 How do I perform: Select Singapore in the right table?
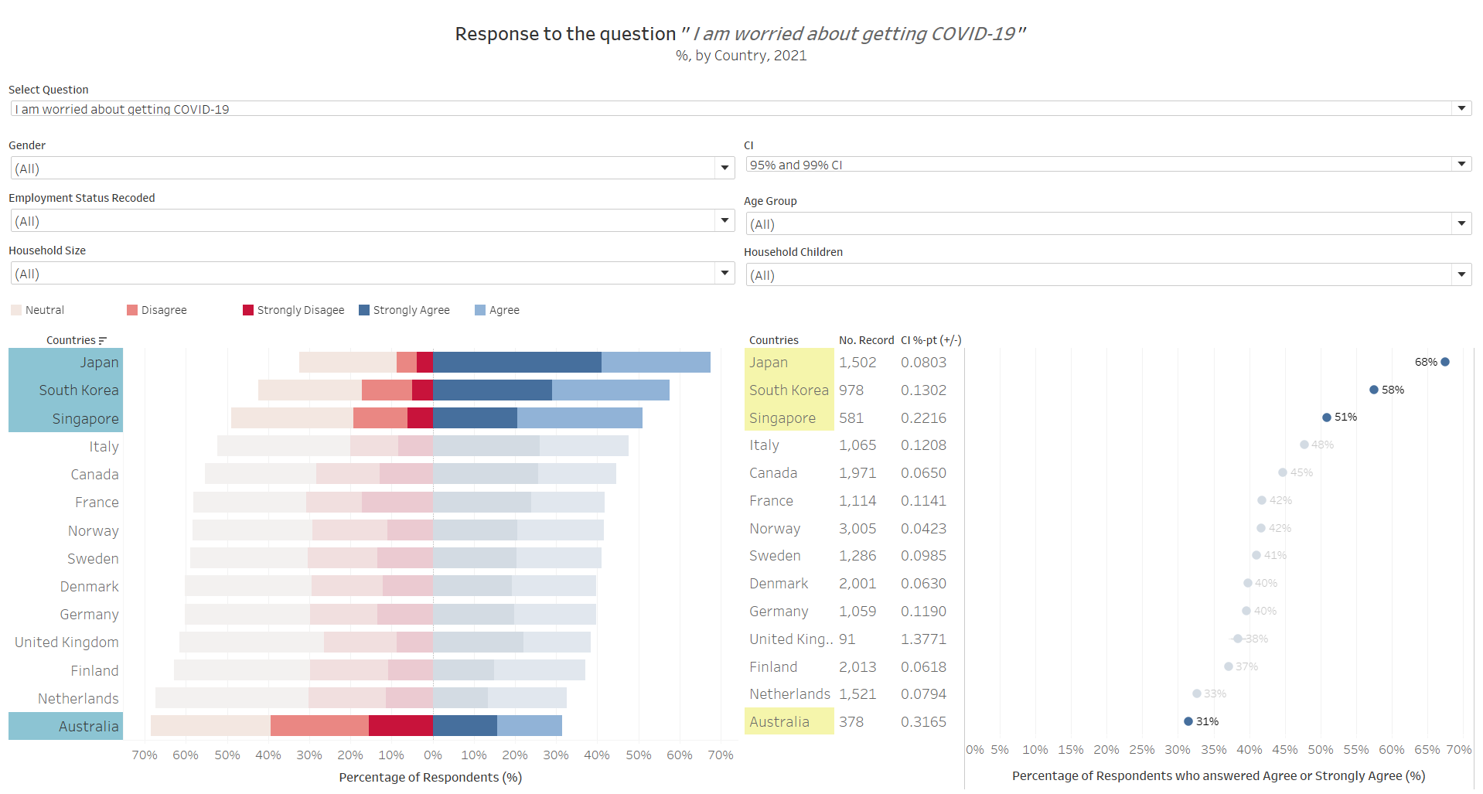pyautogui.click(x=782, y=418)
